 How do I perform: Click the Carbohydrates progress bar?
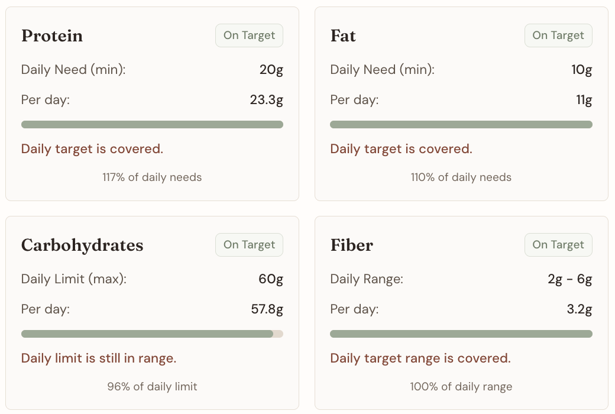coord(152,334)
